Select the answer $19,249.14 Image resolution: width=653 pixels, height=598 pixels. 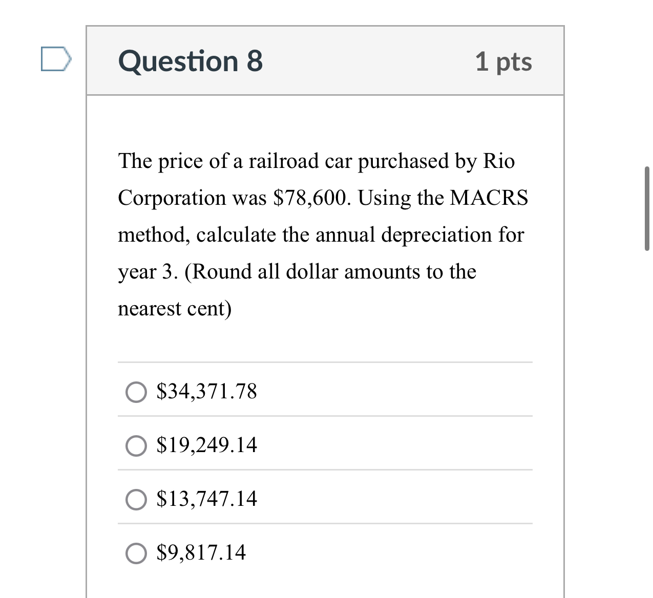136,446
